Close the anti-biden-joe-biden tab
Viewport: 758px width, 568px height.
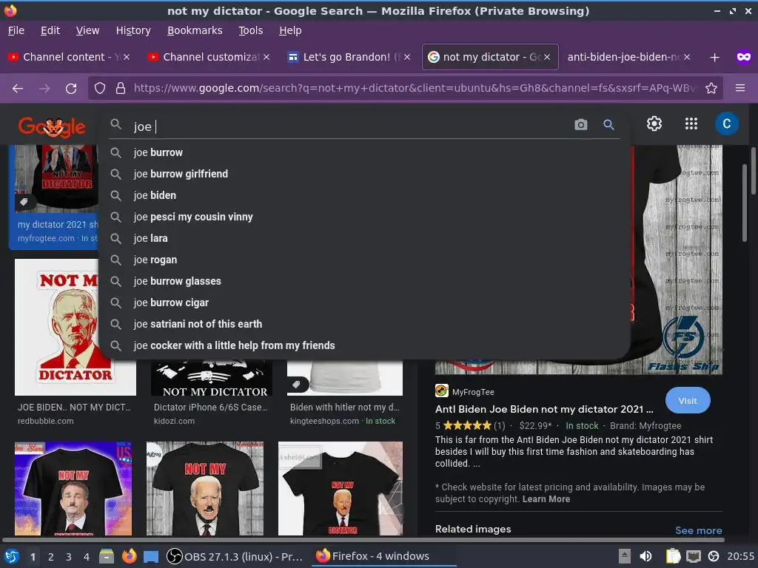coord(687,57)
